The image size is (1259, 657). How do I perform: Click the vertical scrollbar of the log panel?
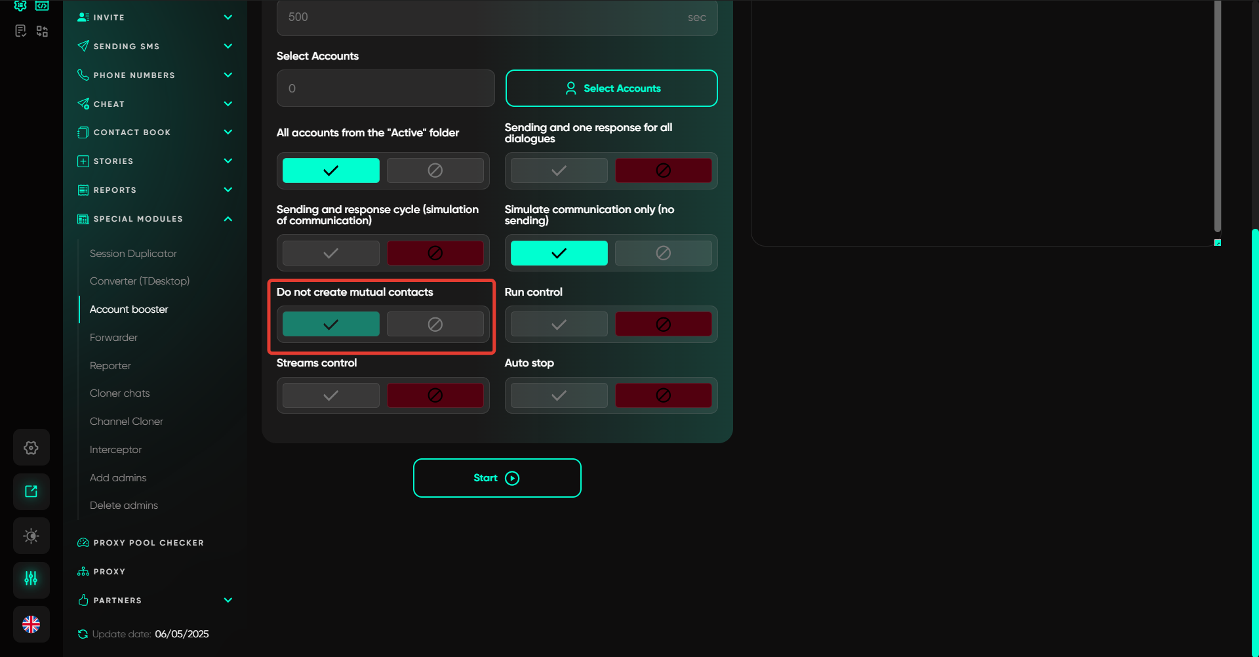pos(1217,118)
